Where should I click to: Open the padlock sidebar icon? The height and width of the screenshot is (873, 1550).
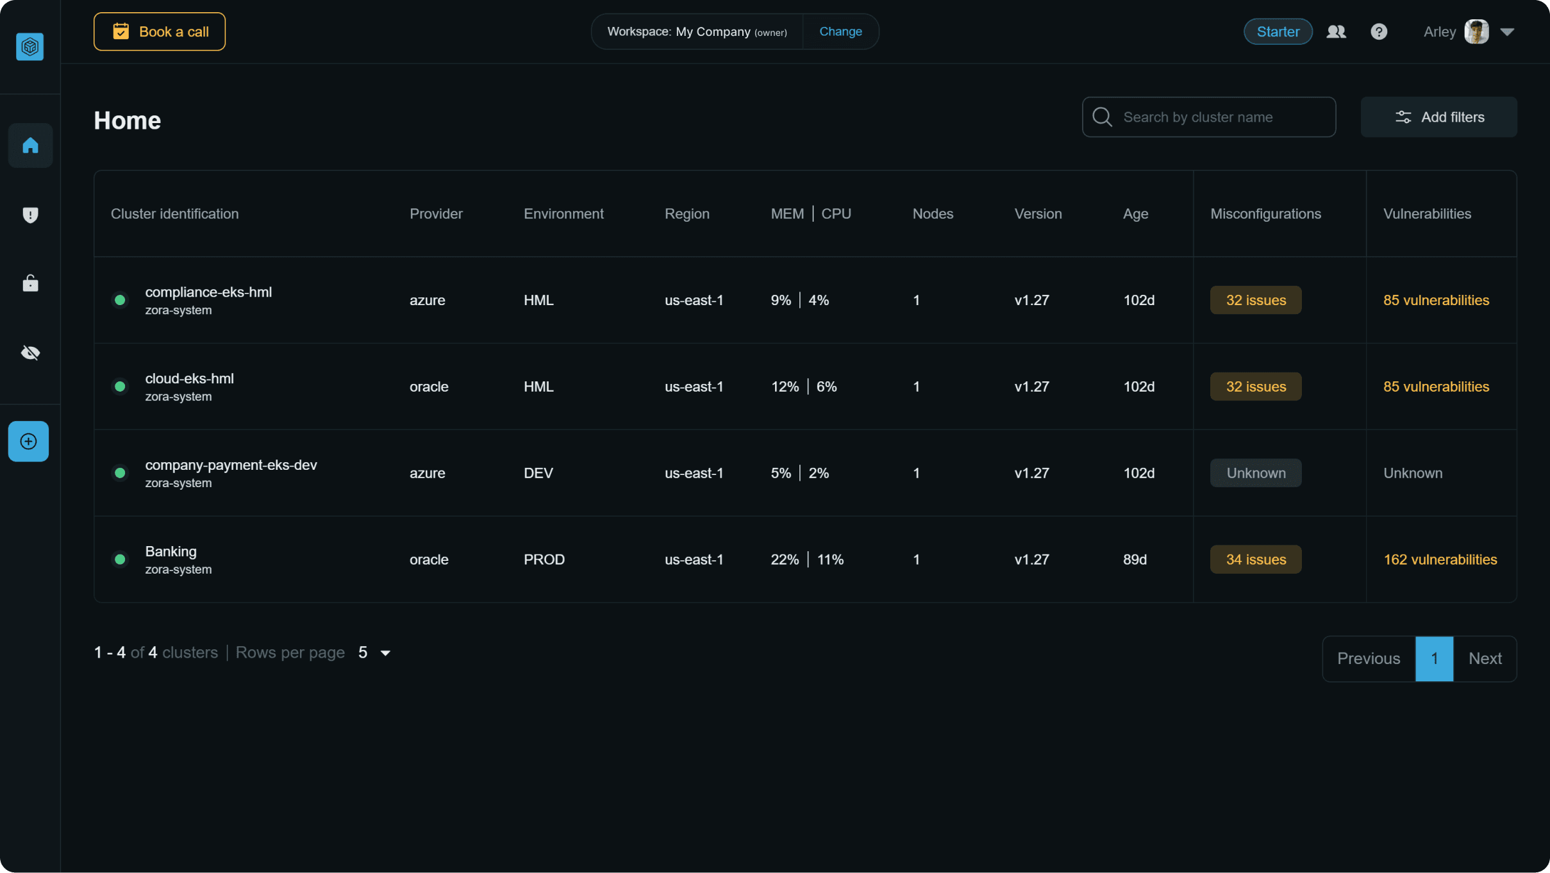30,283
